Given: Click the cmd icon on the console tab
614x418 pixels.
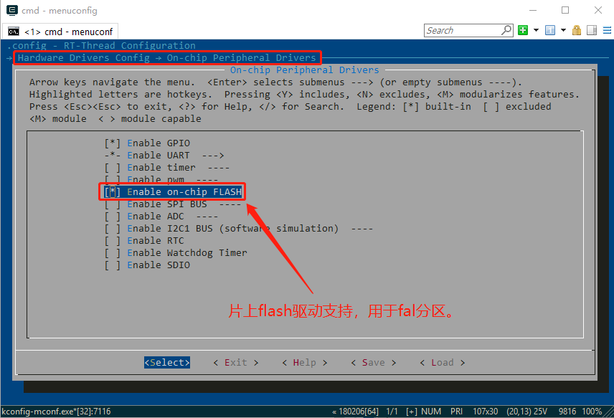Looking at the screenshot, I should tap(14, 31).
